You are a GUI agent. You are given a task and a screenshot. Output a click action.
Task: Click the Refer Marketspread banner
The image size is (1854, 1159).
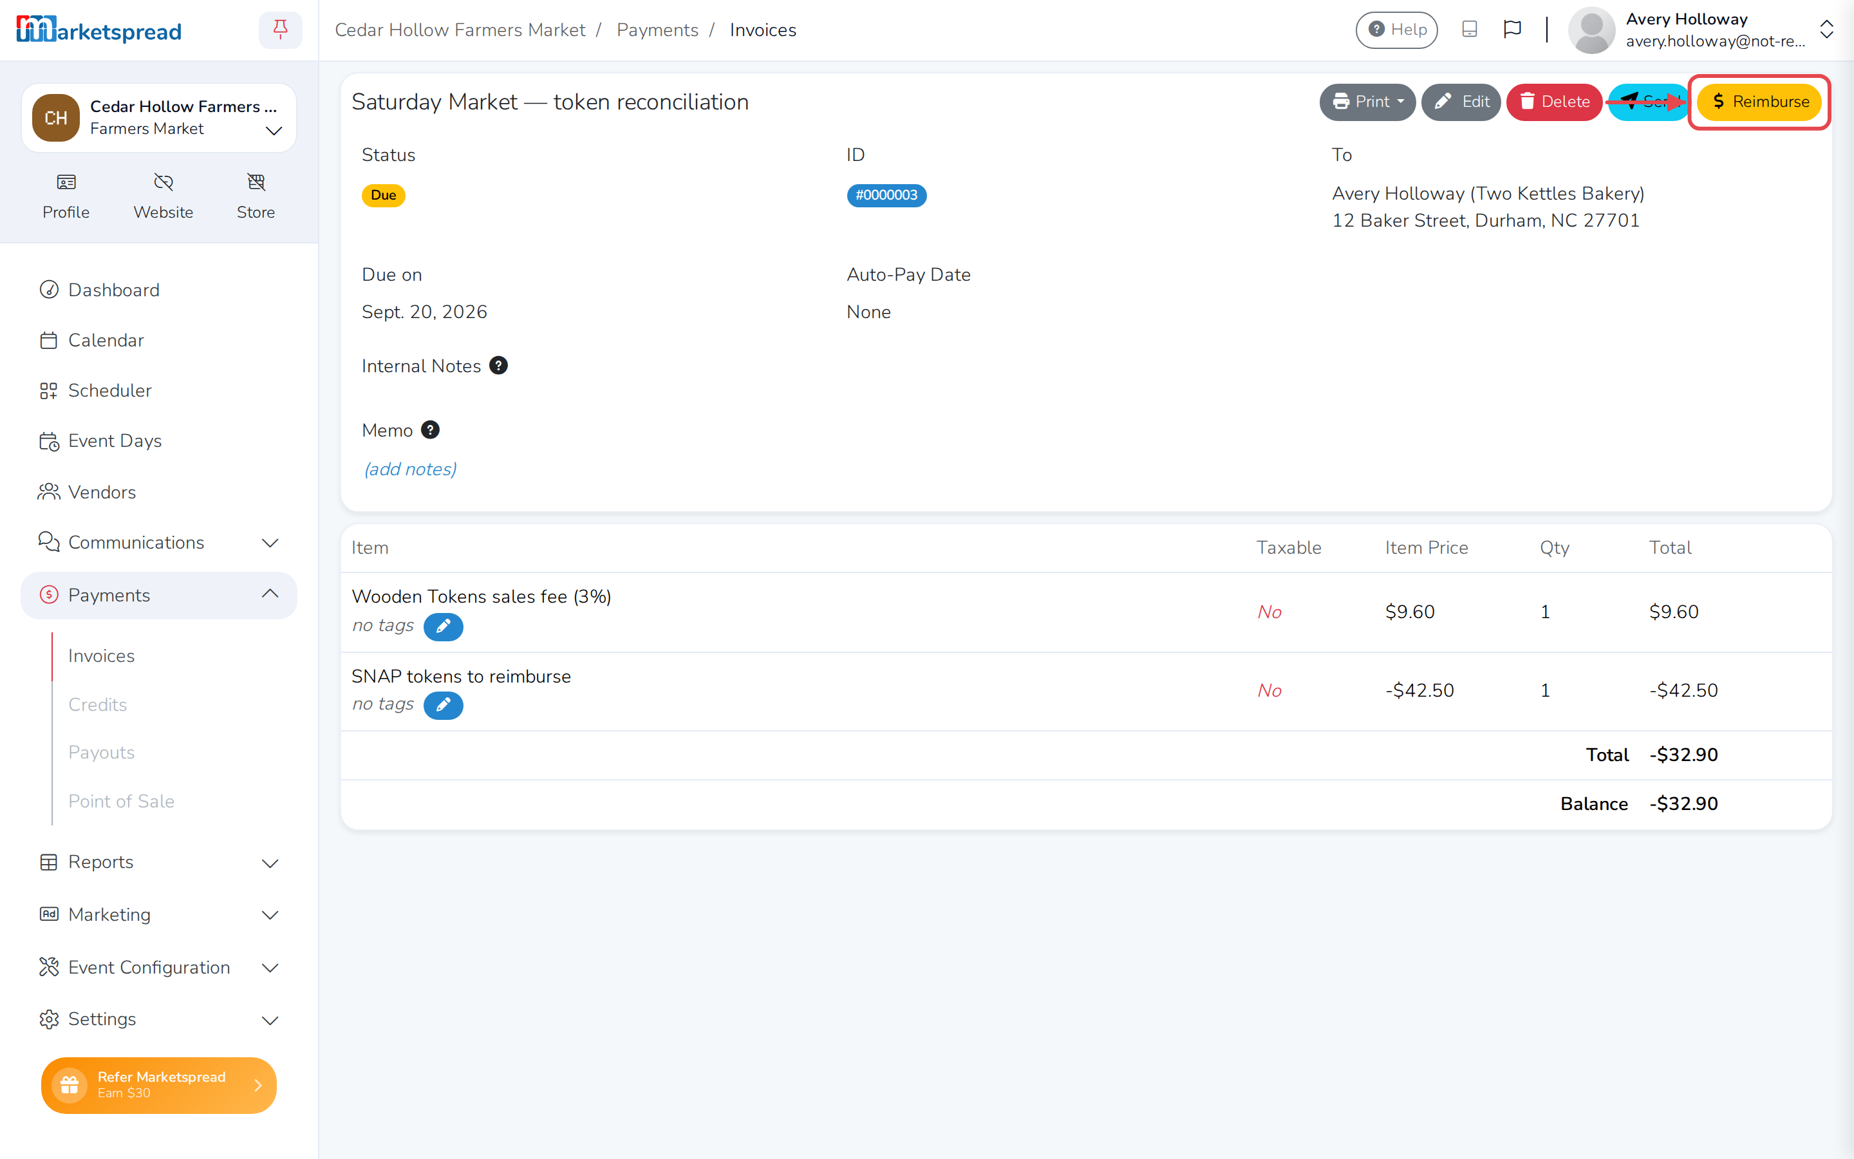(158, 1086)
